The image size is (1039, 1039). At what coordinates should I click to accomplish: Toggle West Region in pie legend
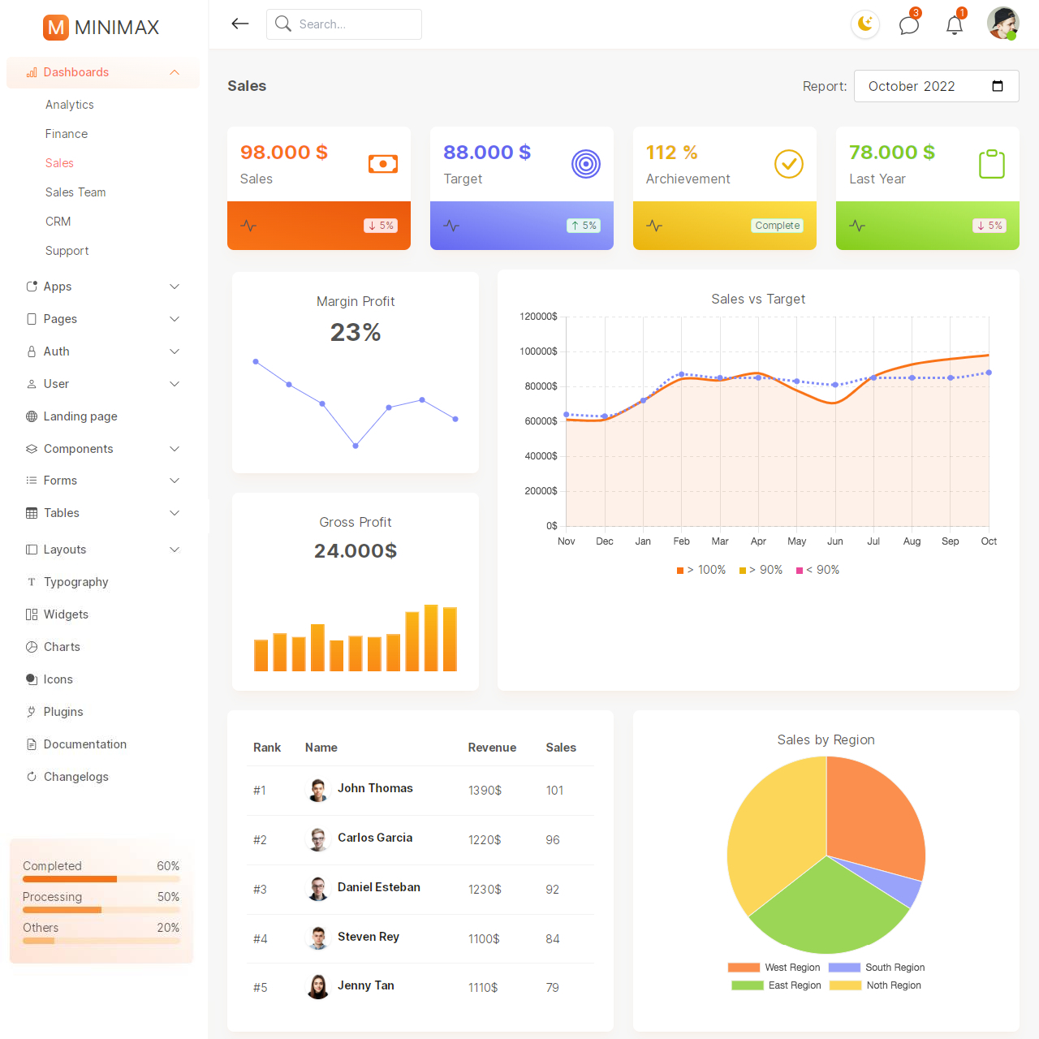774,968
